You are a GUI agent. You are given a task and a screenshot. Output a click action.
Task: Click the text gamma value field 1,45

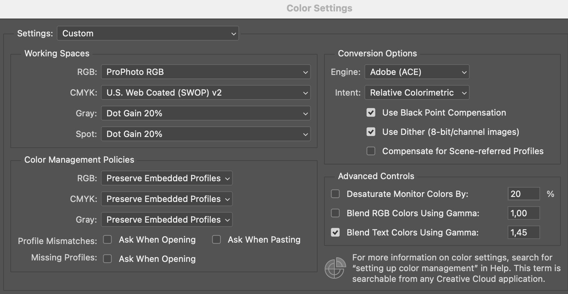pyautogui.click(x=523, y=233)
